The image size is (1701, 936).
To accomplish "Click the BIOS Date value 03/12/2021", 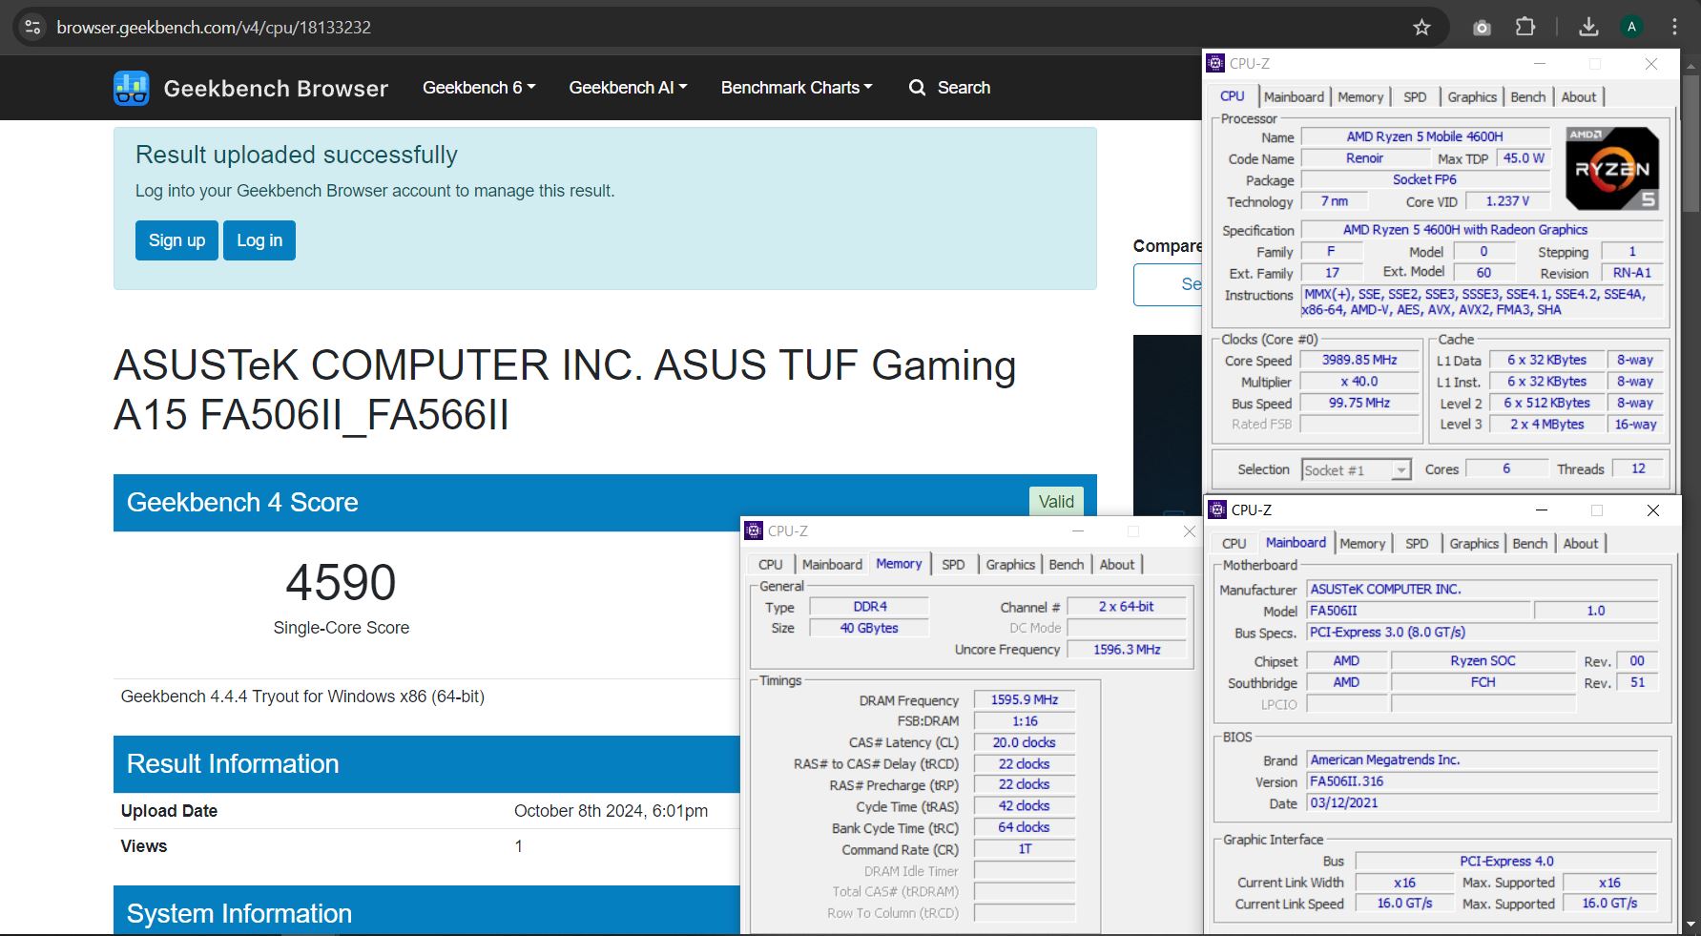I will (1483, 803).
